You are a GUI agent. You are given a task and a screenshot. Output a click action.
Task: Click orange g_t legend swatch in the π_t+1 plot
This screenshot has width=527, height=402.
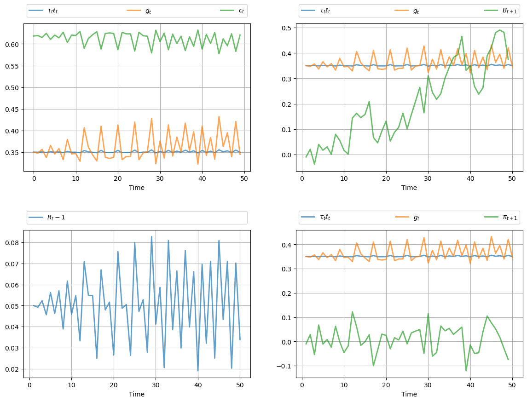[401, 217]
